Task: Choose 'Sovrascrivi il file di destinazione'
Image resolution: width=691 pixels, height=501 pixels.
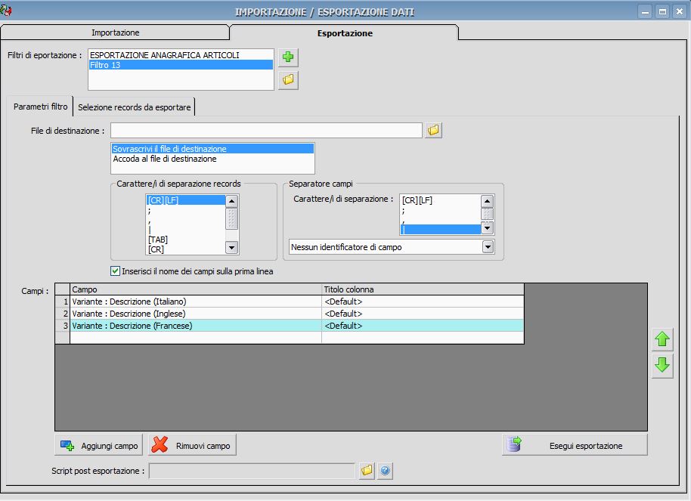Action: pyautogui.click(x=212, y=149)
